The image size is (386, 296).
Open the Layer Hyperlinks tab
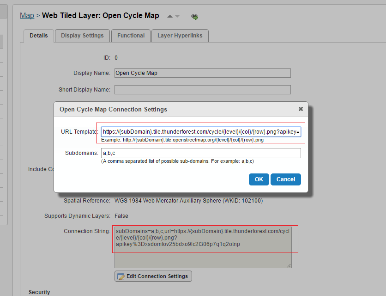(x=180, y=36)
